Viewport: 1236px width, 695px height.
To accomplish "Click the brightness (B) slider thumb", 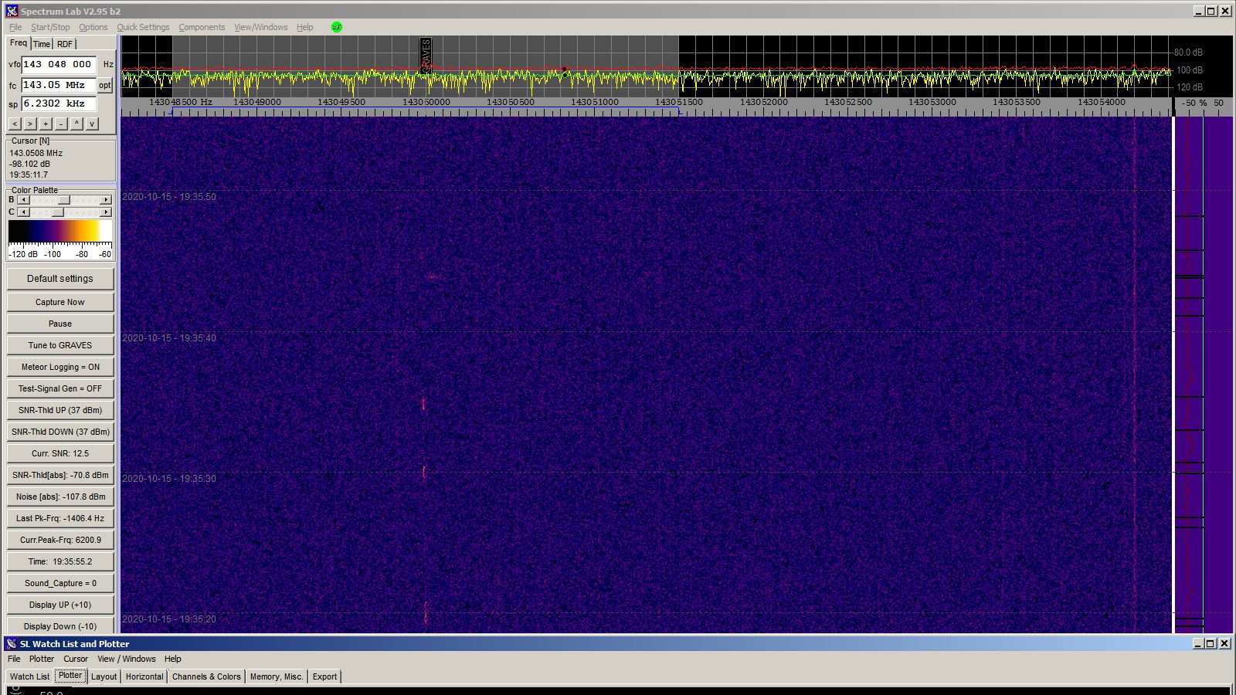I will [x=64, y=200].
